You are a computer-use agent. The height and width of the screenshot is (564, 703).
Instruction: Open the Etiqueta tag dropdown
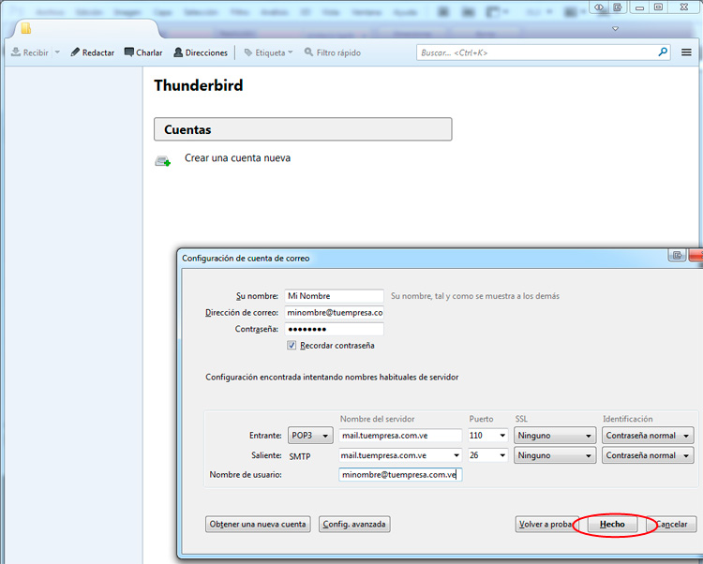point(268,52)
